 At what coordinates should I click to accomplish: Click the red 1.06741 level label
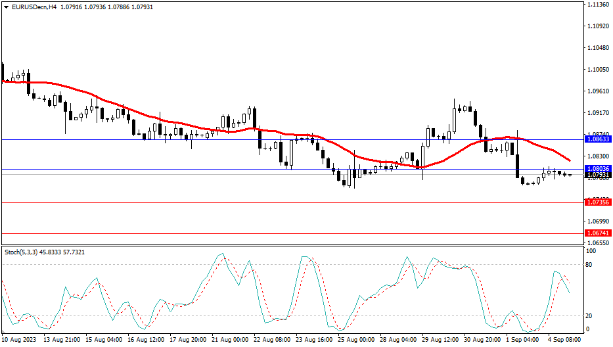[x=597, y=233]
